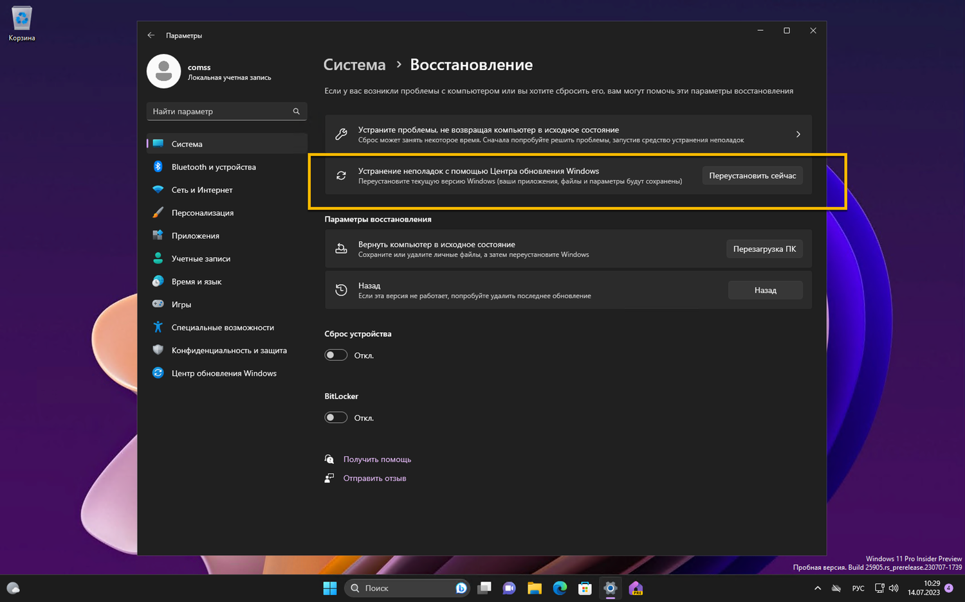Click the apps icon for Приложения

tap(158, 235)
